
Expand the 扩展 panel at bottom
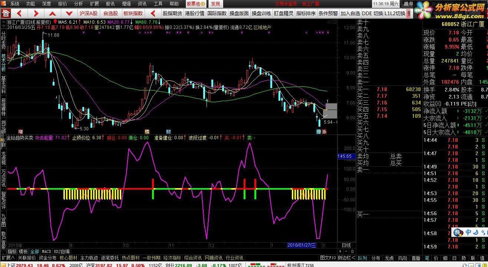click(x=8, y=258)
